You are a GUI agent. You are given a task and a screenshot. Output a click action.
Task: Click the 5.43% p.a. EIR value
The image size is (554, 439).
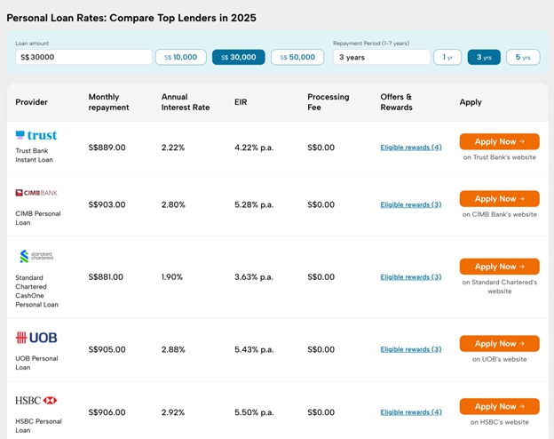point(254,349)
